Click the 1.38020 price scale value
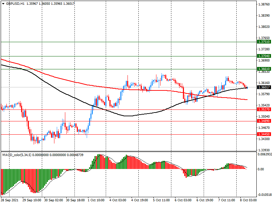This screenshot has height=204, width=272. tap(264, 27)
